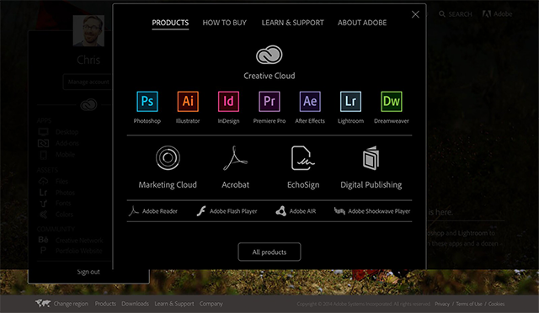This screenshot has height=313, width=539.
Task: Open the After Effects Ae icon
Action: 310,101
